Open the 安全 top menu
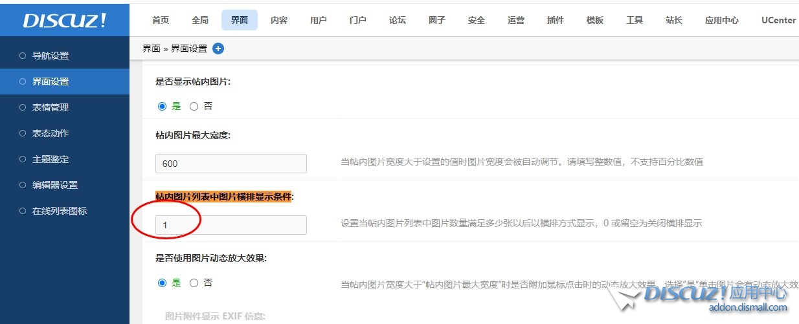Image resolution: width=799 pixels, height=324 pixels. tap(477, 20)
